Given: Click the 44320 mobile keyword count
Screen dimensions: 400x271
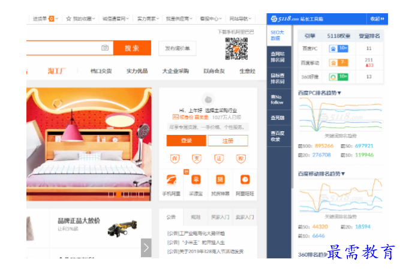Looking at the screenshot, I should click(x=320, y=227).
